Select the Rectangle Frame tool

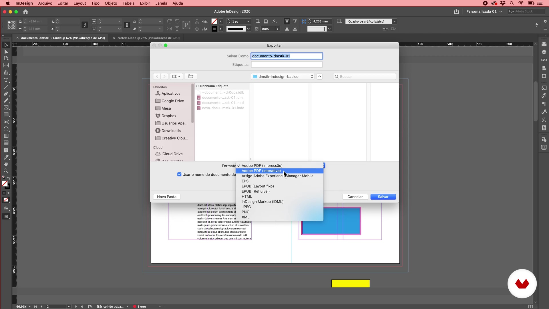[x=6, y=108]
